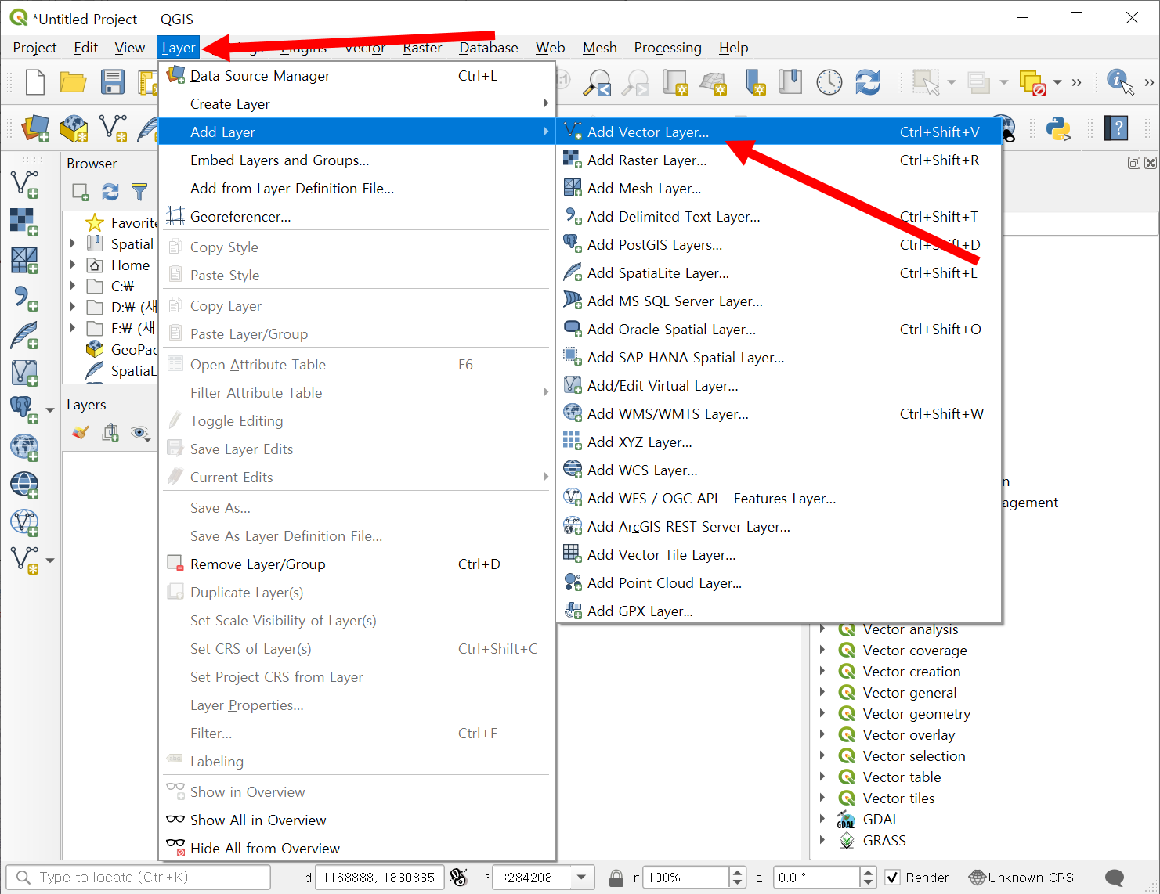Click Add WMS/WMTS Layer globe icon in sidebar
This screenshot has height=894, width=1160.
click(x=23, y=447)
